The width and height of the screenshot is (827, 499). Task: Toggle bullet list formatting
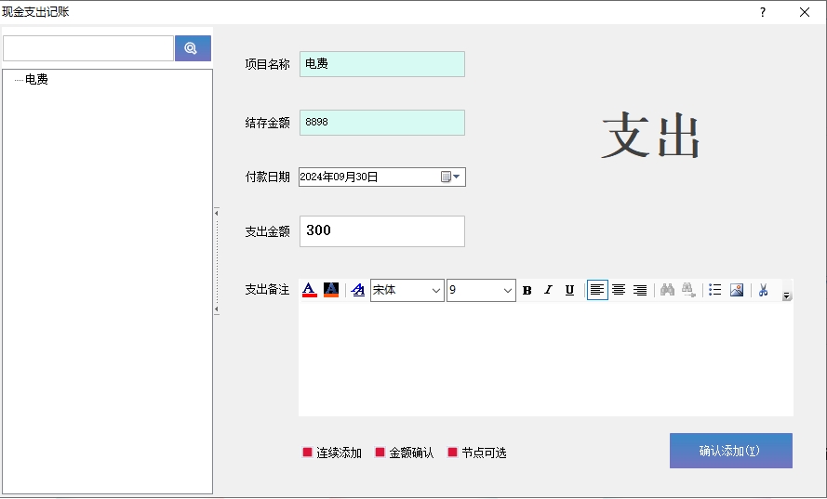point(715,290)
